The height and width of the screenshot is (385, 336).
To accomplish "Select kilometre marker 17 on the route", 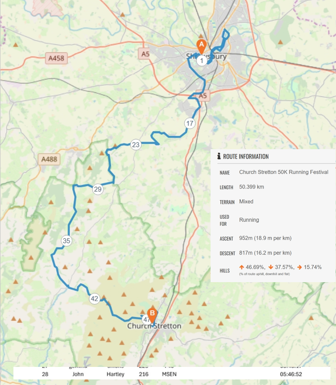I will [189, 123].
